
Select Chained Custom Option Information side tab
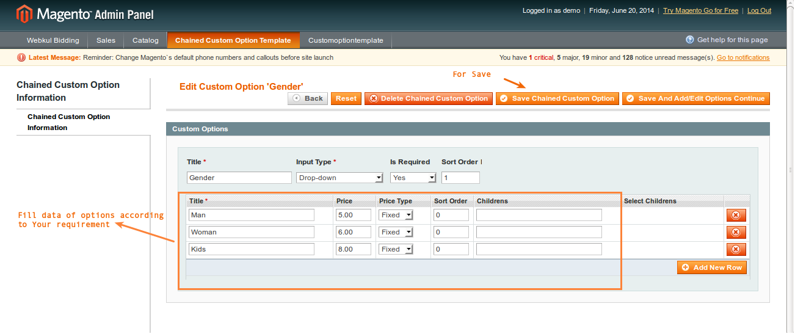coord(83,122)
